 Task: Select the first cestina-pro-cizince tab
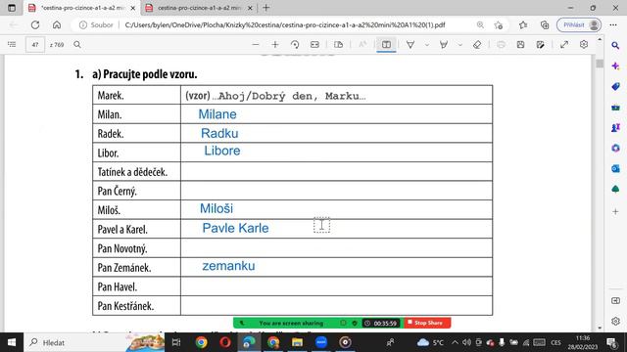point(82,8)
